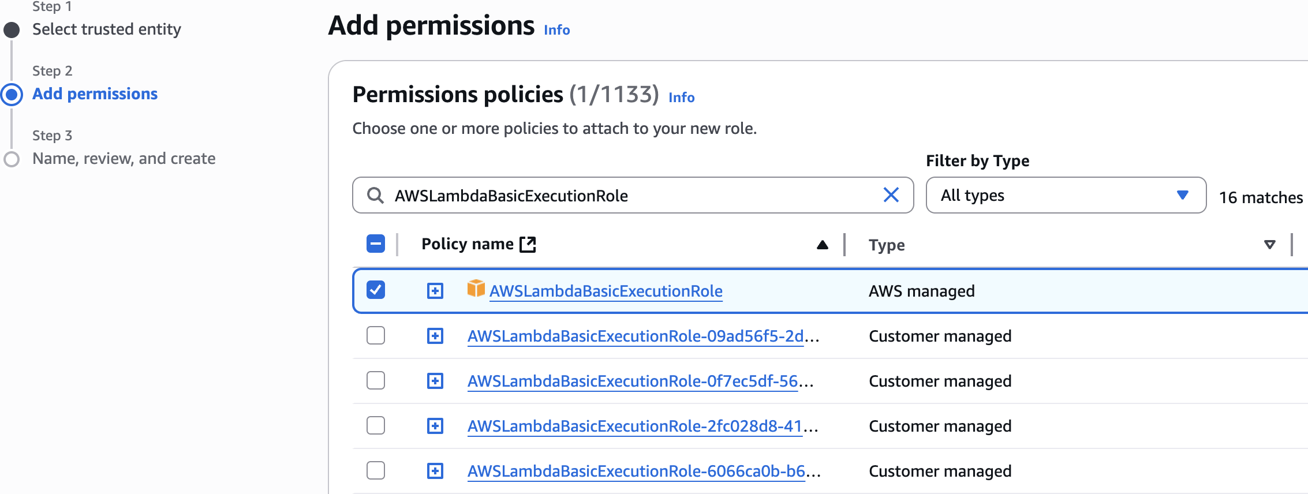The height and width of the screenshot is (494, 1308).
Task: Open the Filter by Type dropdown
Action: [1066, 195]
